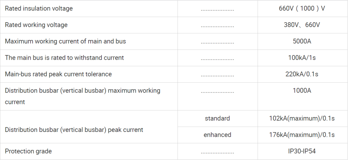Select the 1000A value cell
This screenshot has height=160, width=348.
pyautogui.click(x=302, y=96)
